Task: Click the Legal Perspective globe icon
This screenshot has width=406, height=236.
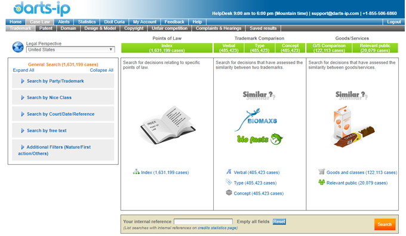Action: point(18,47)
